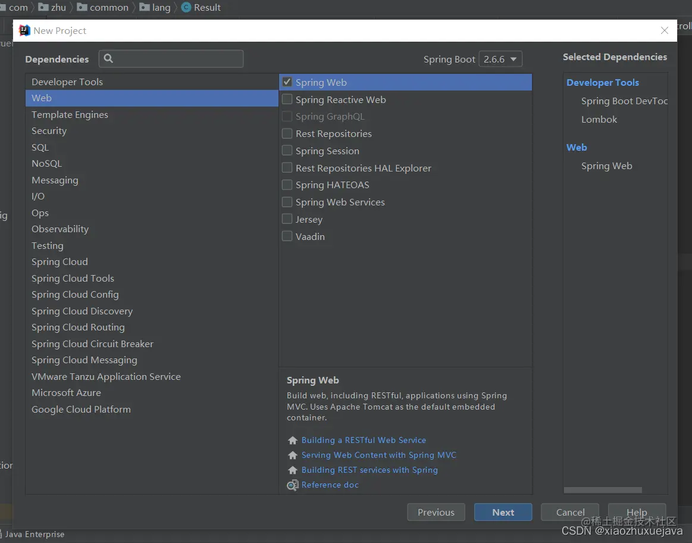Select the NoSQL category

[152, 163]
